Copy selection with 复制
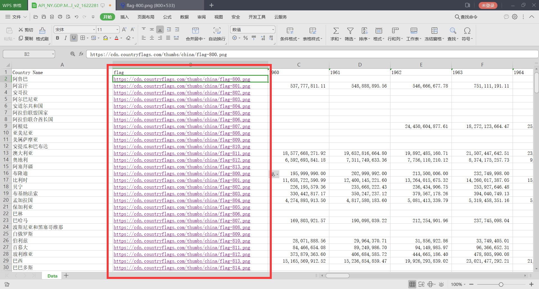 26,38
